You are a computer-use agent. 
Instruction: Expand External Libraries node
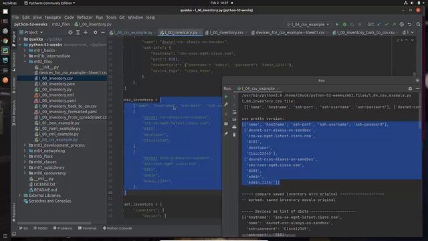click(x=19, y=195)
